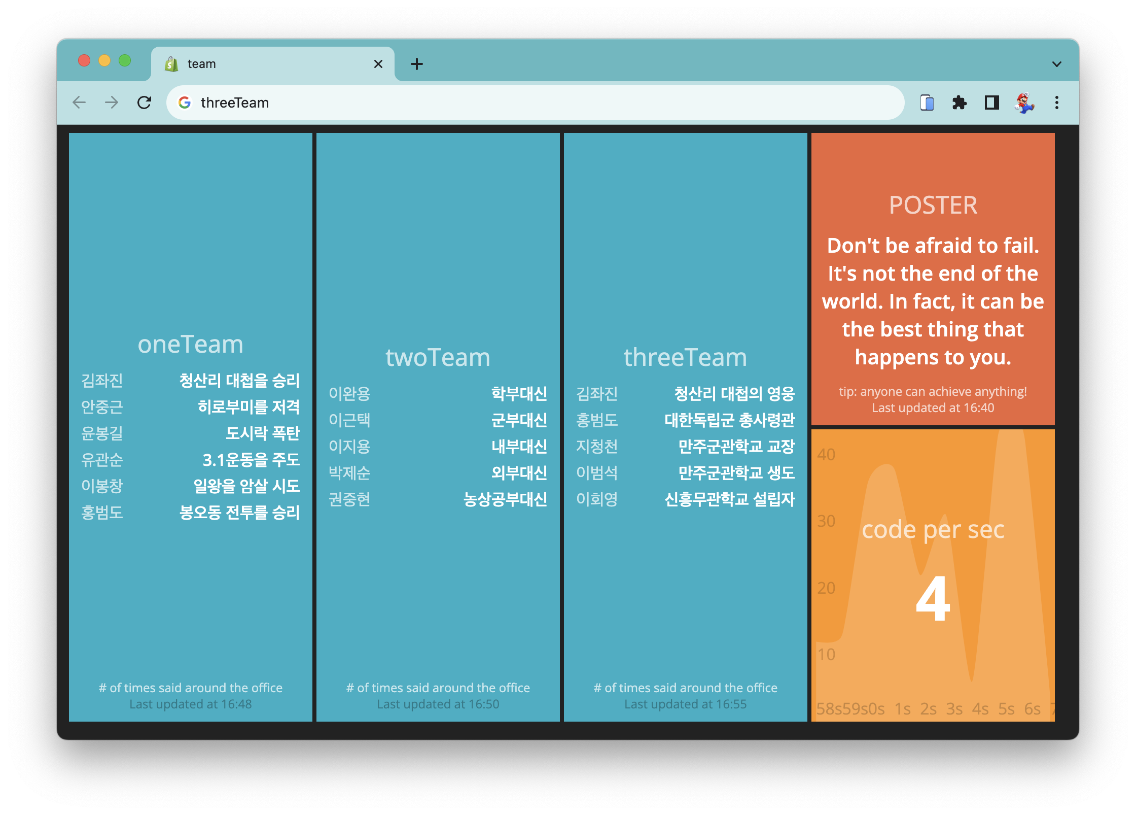The height and width of the screenshot is (815, 1136).
Task: Click the number 4 on code per sec
Action: (934, 599)
